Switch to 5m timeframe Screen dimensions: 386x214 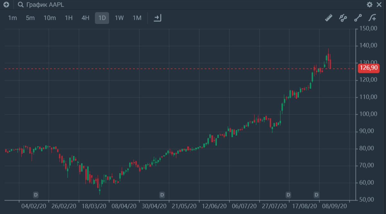[30, 18]
